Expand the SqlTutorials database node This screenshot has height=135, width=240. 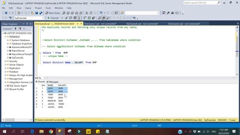click(x=8, y=58)
